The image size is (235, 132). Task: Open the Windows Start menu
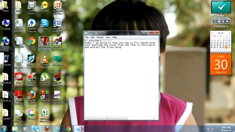coord(4,129)
